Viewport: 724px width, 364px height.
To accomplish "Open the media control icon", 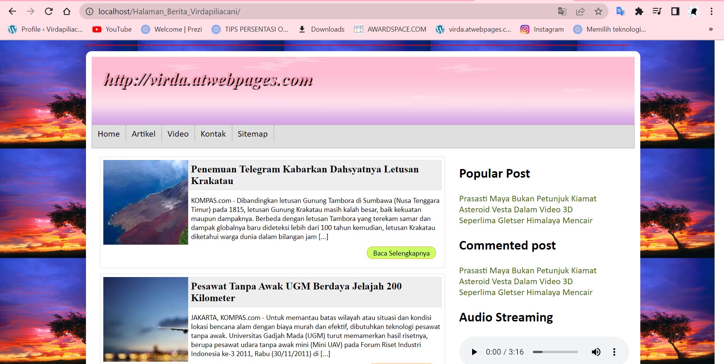I will click(x=657, y=11).
